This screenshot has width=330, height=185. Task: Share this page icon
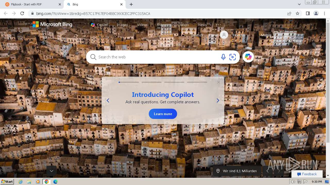pyautogui.click(x=289, y=14)
